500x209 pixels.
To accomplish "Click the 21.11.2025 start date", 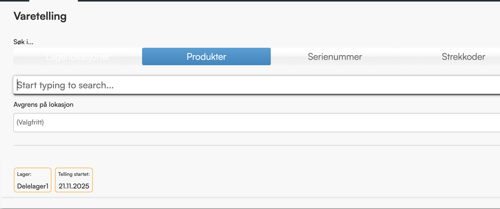I will click(74, 186).
